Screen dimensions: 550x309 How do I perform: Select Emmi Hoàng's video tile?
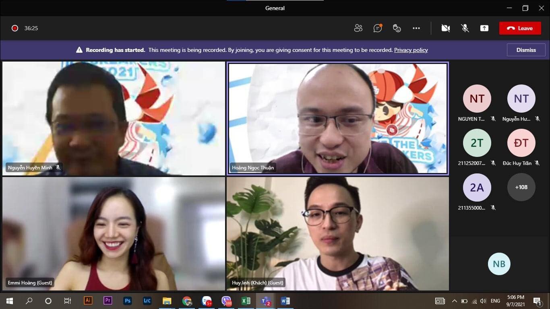(114, 234)
